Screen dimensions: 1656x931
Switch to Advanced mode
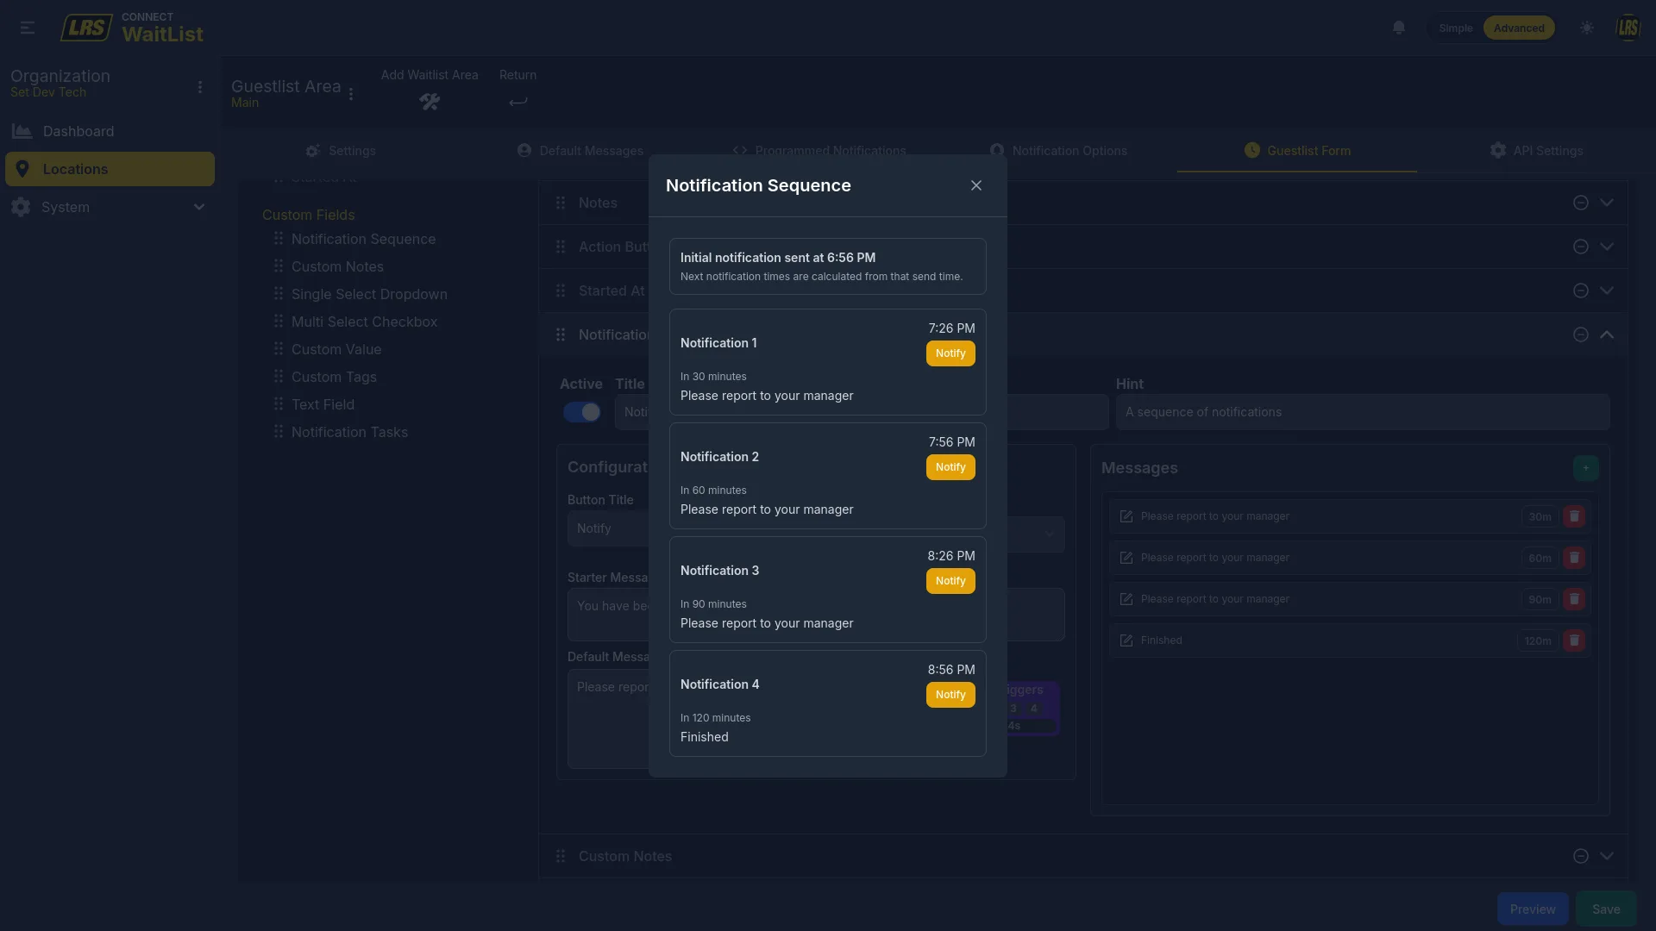(1519, 28)
